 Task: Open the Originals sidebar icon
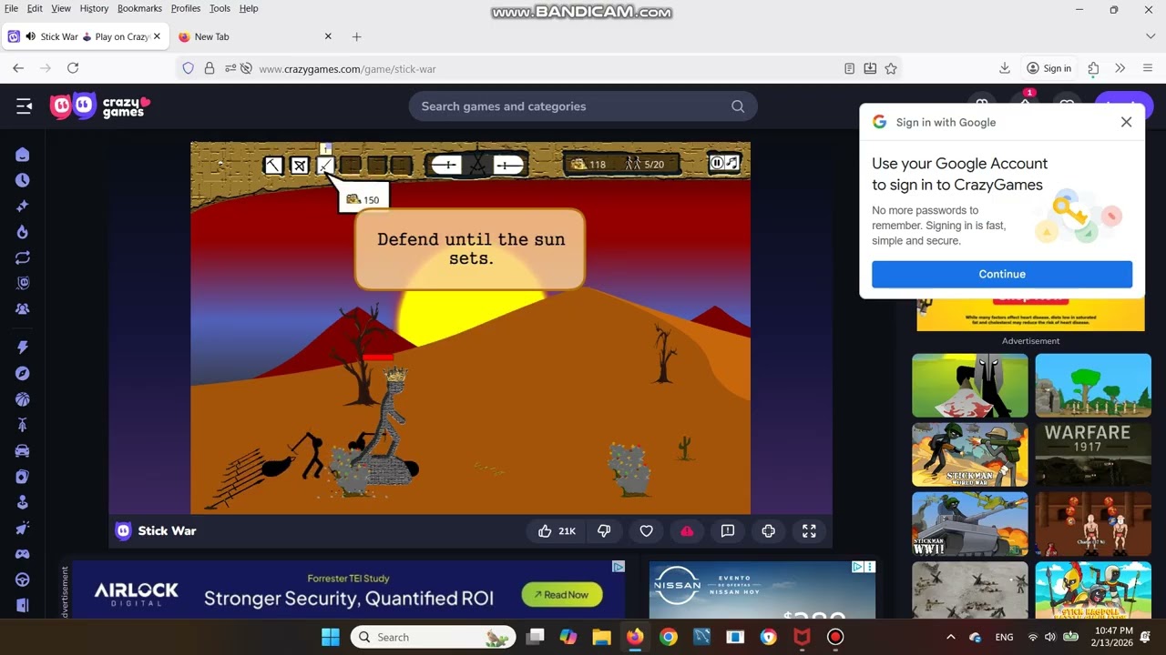pos(23,283)
